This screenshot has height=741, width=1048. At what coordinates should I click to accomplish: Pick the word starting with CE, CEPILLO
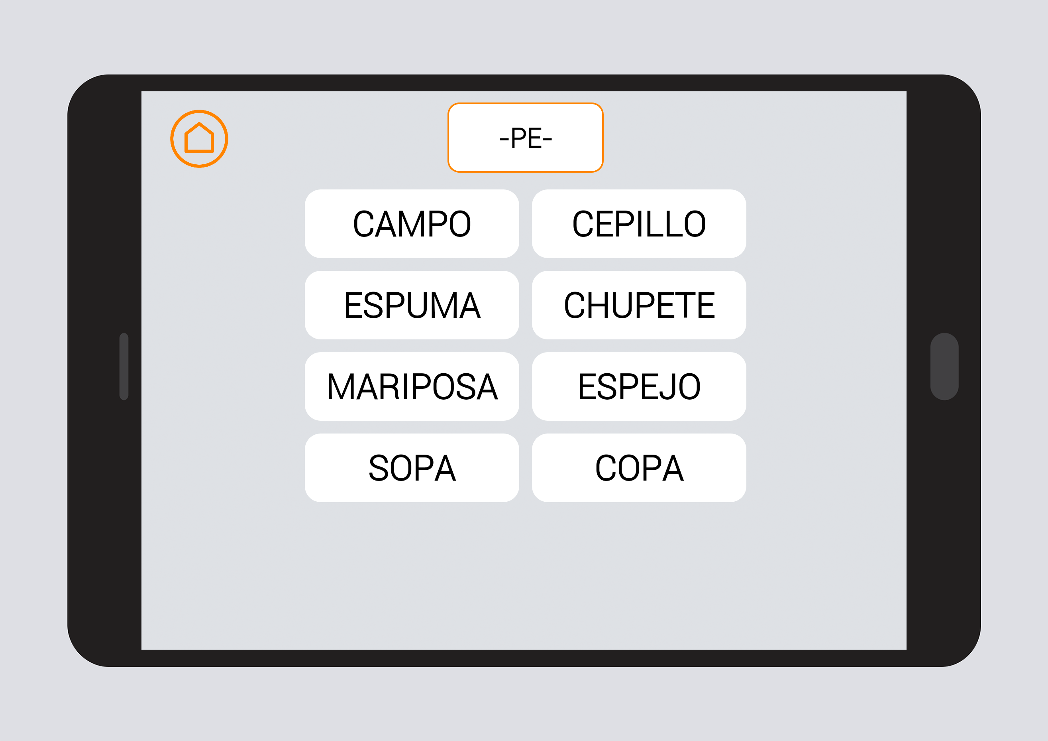pos(639,224)
